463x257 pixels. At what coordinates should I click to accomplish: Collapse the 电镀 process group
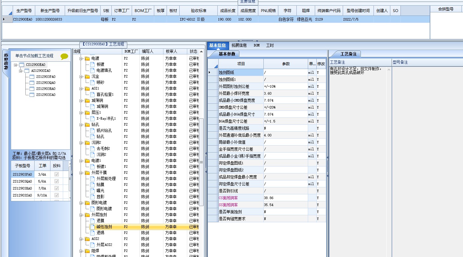pyautogui.click(x=81, y=59)
